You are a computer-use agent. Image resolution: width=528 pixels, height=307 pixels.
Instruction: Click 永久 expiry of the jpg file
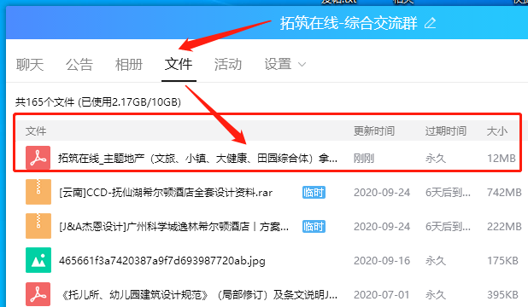(436, 261)
